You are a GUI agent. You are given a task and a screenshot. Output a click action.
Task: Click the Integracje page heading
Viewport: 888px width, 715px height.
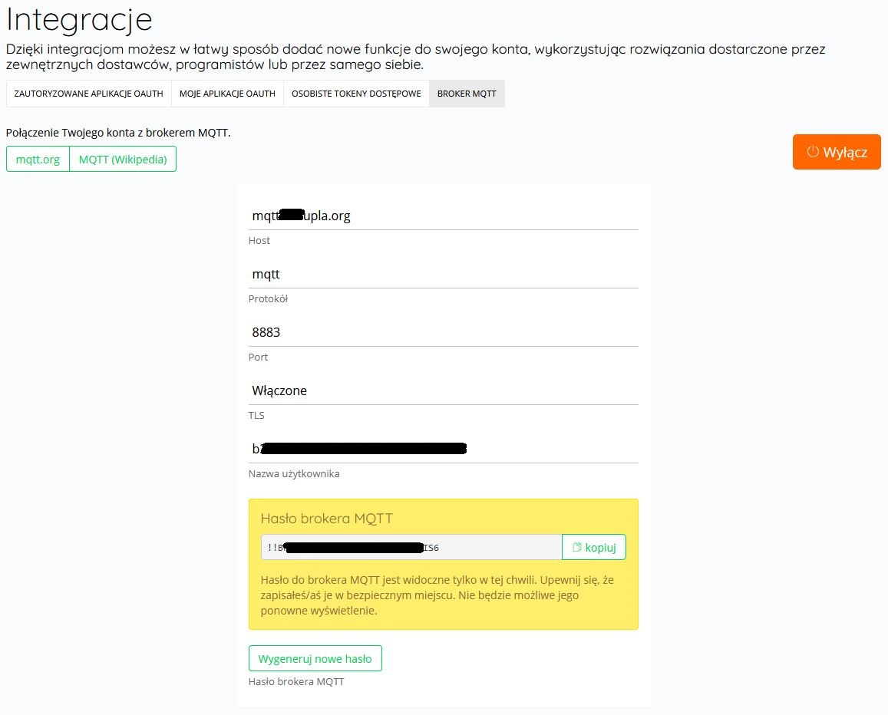79,20
